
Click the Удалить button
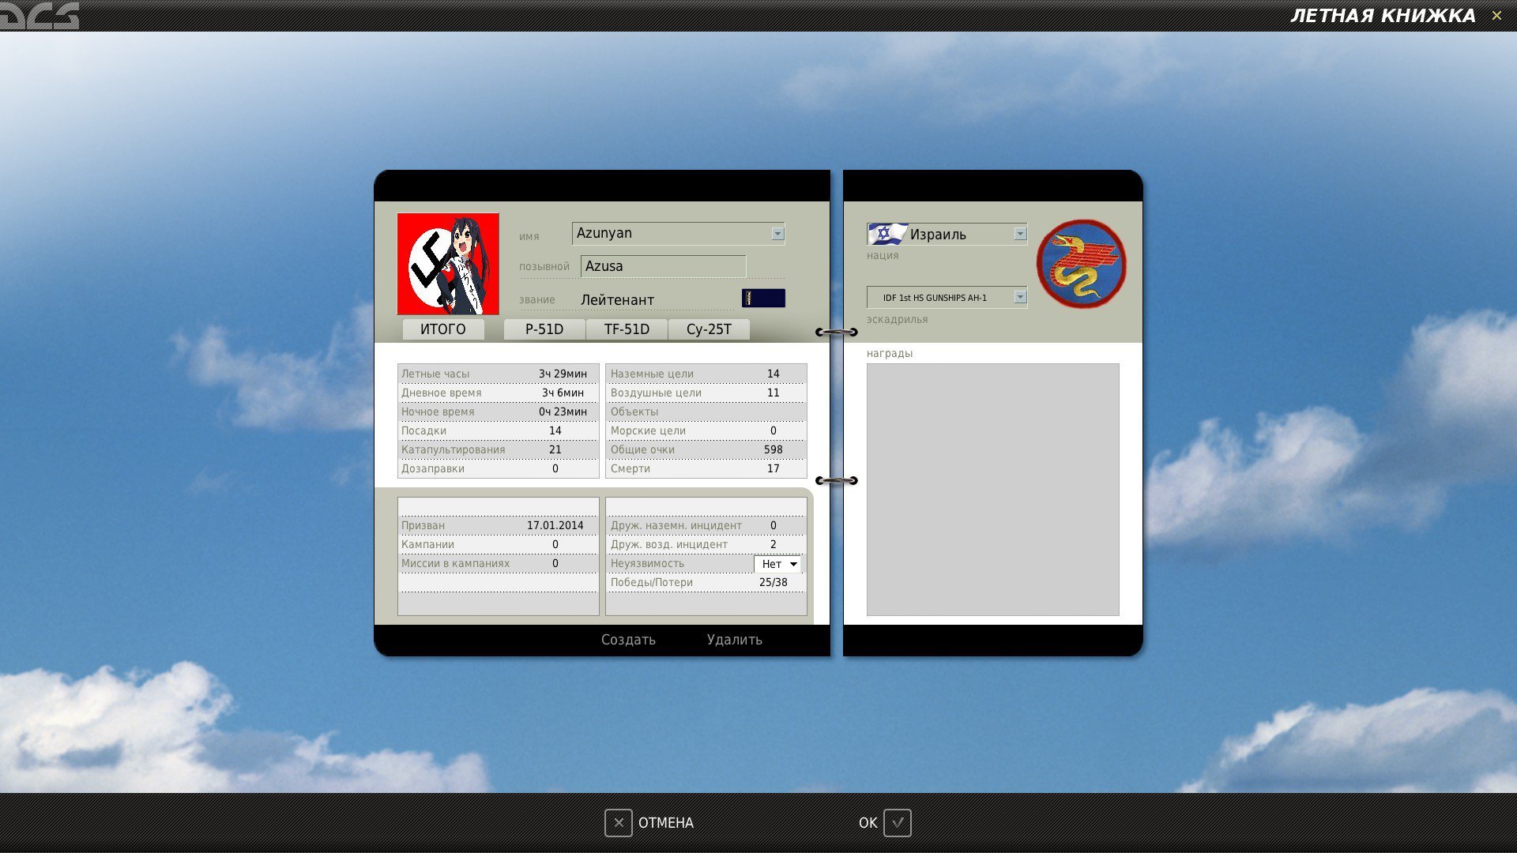735,640
